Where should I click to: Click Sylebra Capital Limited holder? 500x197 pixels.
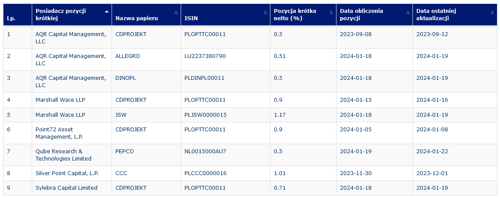click(67, 188)
